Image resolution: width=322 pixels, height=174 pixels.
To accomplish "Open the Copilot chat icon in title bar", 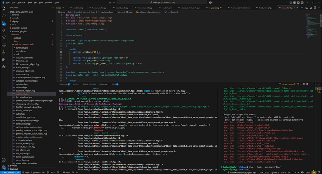I will [210, 2].
